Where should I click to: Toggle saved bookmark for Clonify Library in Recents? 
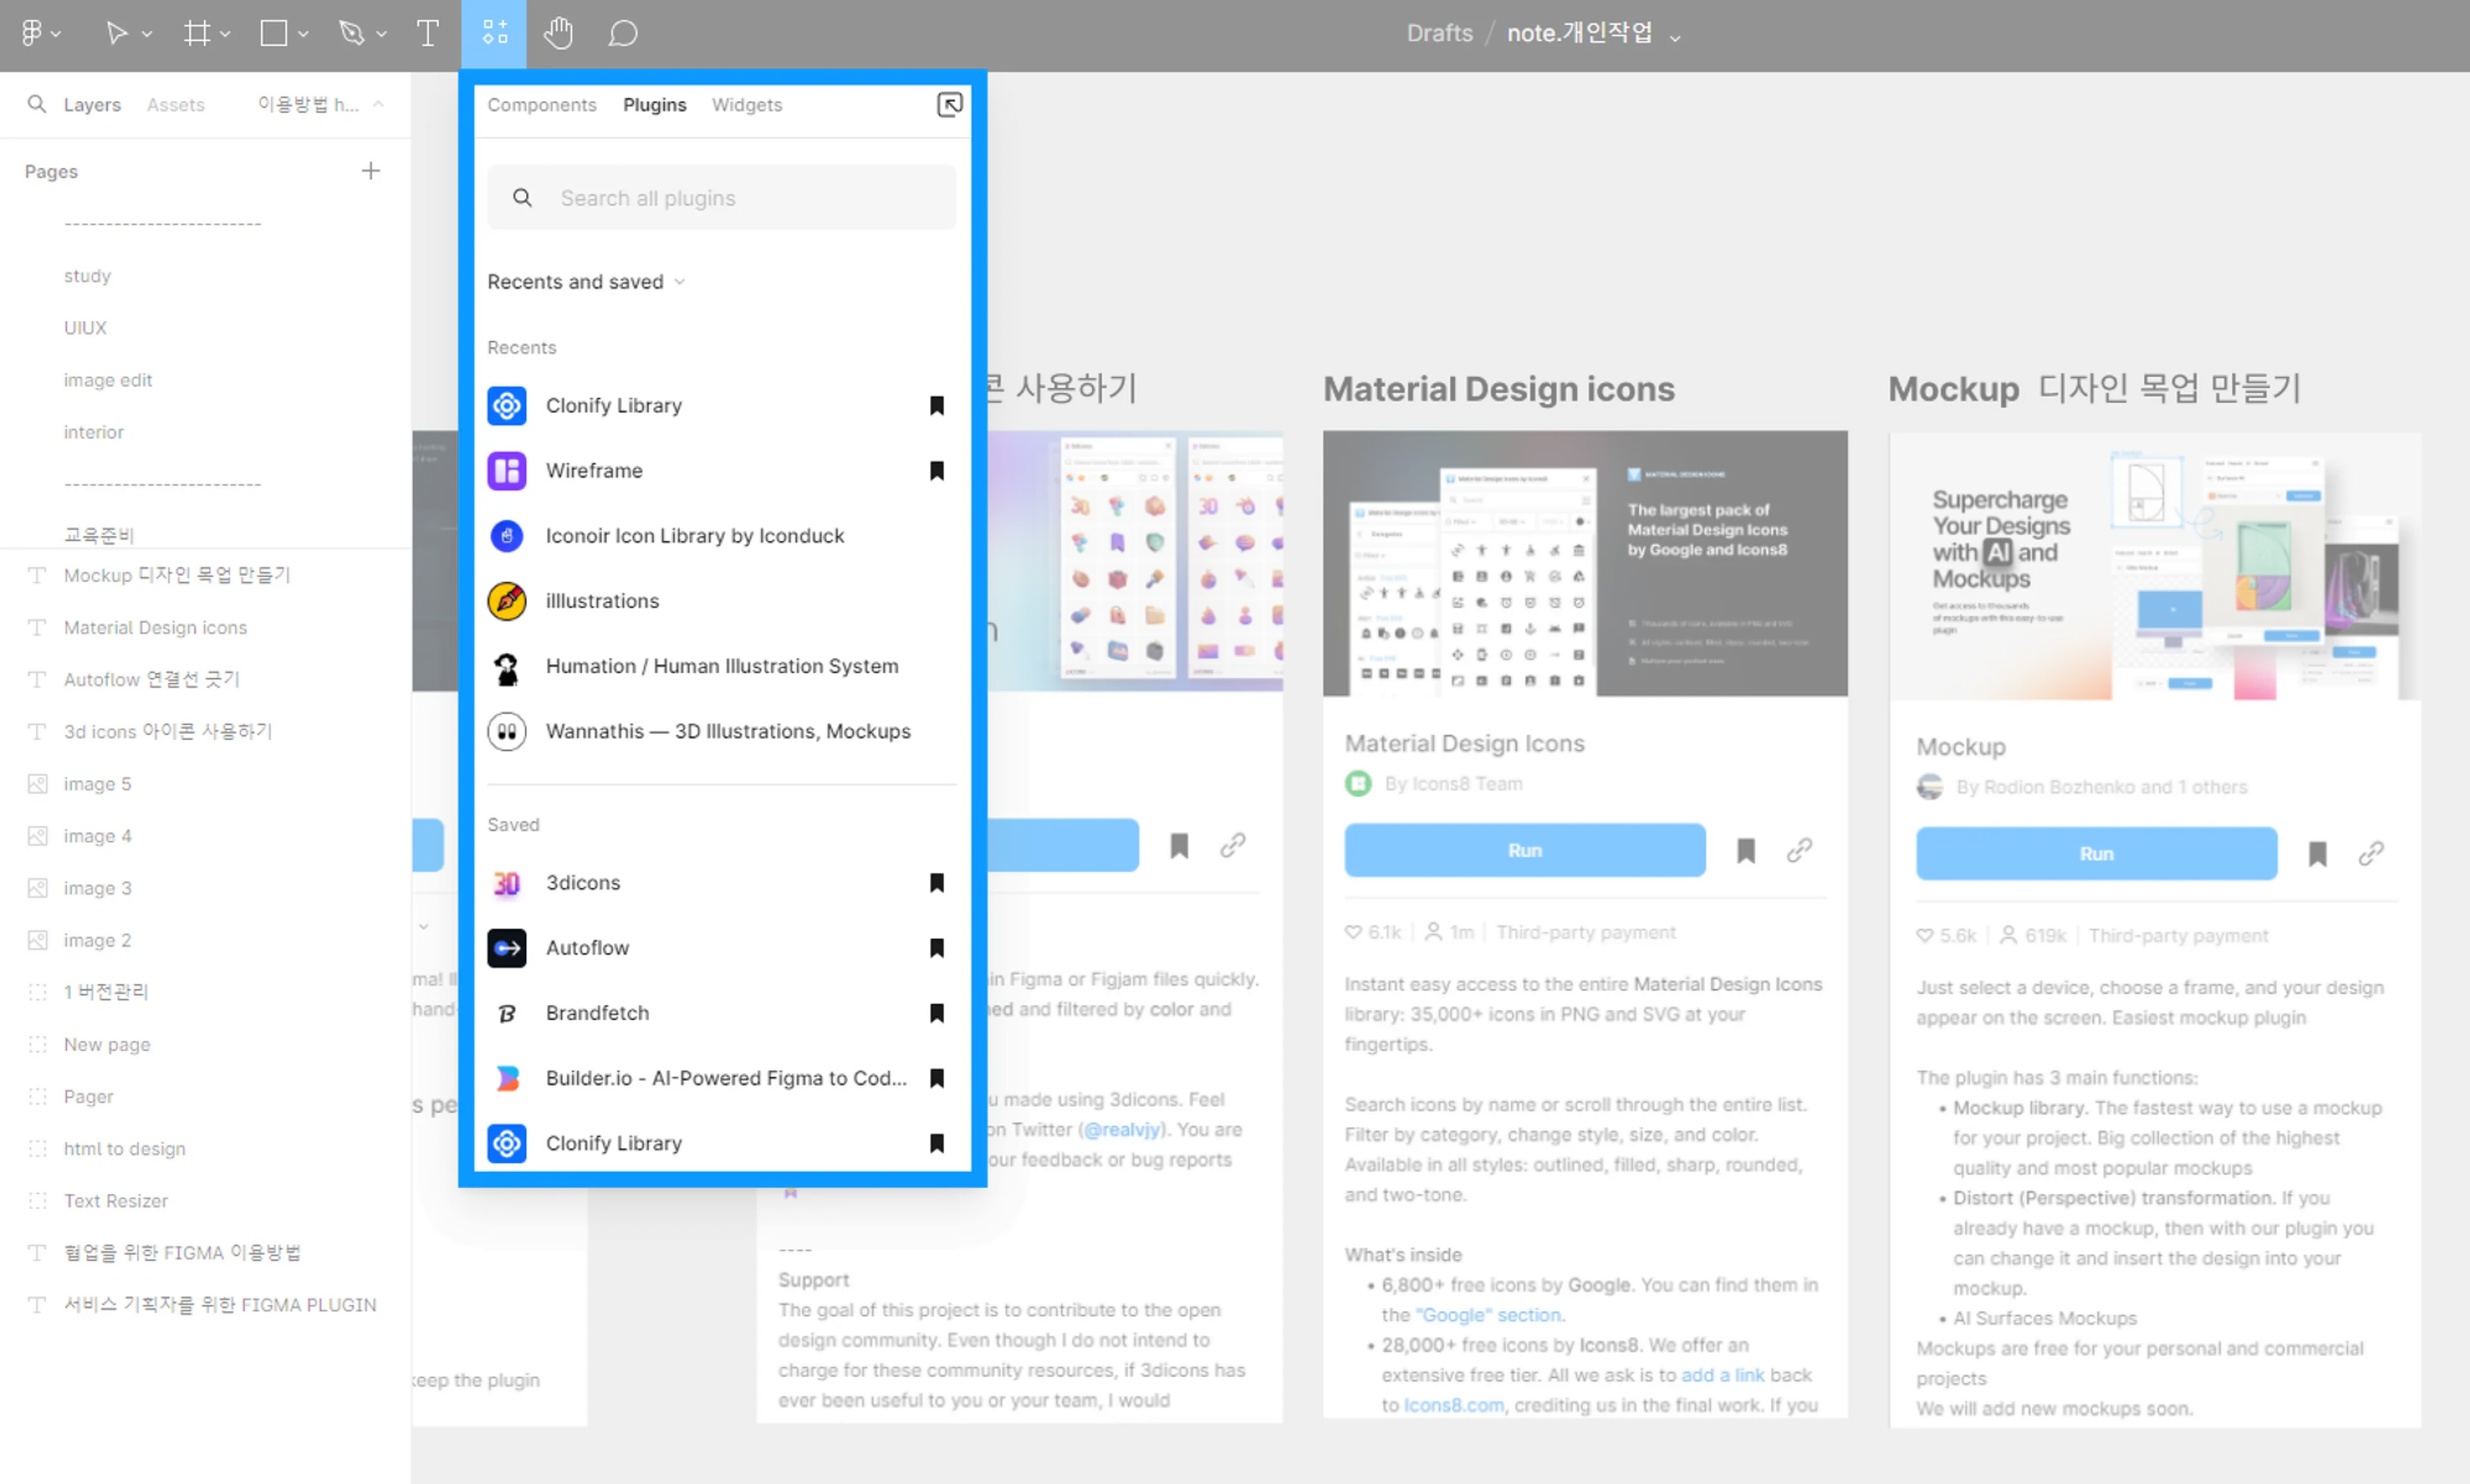(937, 405)
